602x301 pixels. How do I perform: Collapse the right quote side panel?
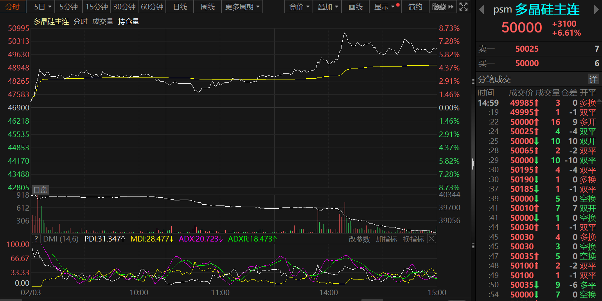click(x=473, y=163)
